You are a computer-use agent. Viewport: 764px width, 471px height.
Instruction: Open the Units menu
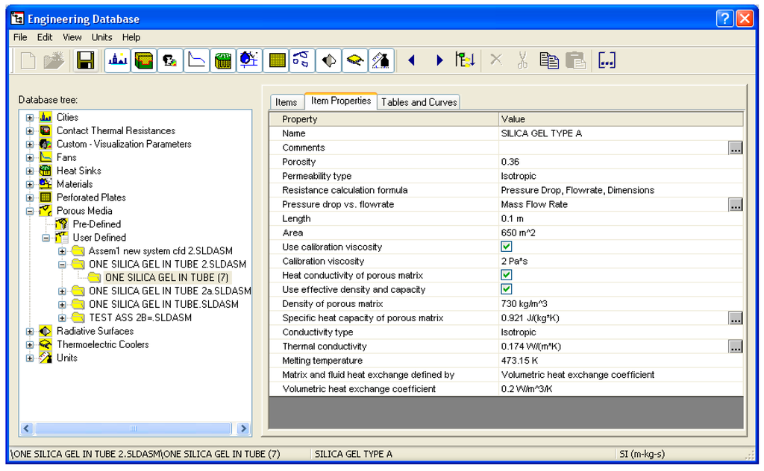(102, 37)
